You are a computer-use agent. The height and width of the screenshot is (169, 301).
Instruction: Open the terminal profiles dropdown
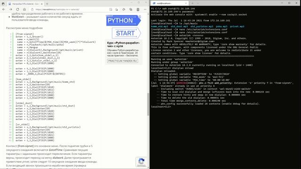coord(198,3)
